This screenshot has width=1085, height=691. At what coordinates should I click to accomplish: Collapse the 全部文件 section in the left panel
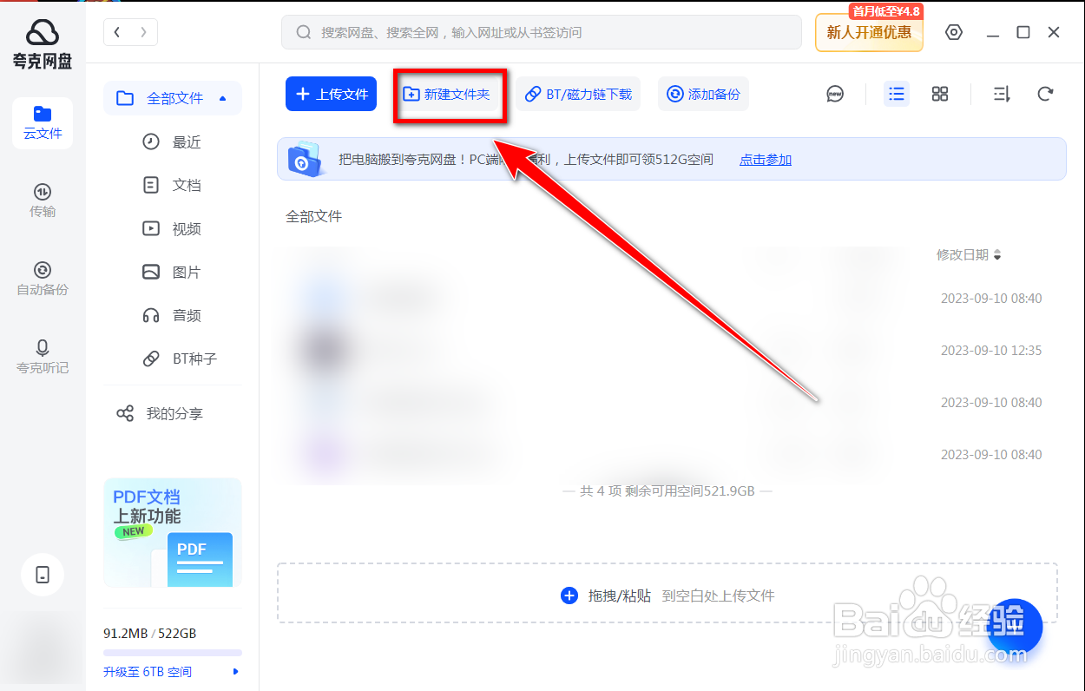[x=223, y=98]
